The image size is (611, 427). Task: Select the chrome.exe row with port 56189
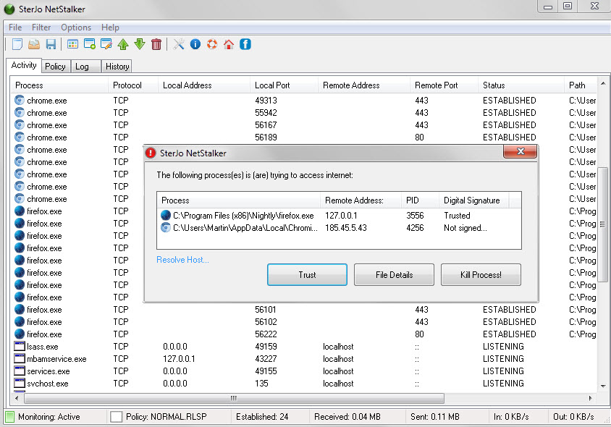click(x=305, y=138)
